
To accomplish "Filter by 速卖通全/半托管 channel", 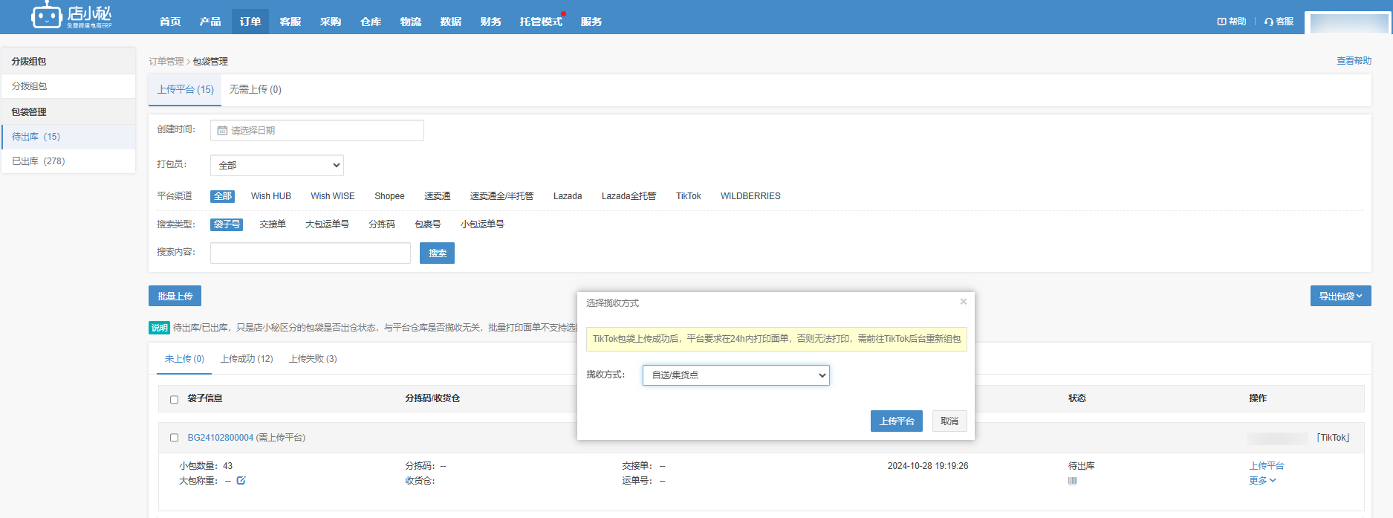I will (501, 196).
